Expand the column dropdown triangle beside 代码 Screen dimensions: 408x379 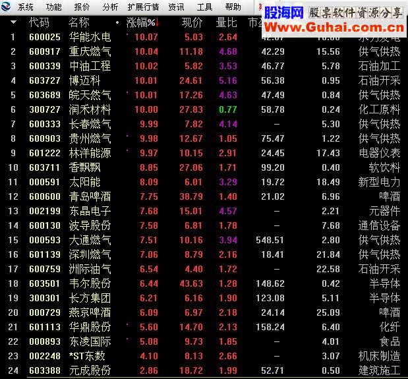[14, 22]
